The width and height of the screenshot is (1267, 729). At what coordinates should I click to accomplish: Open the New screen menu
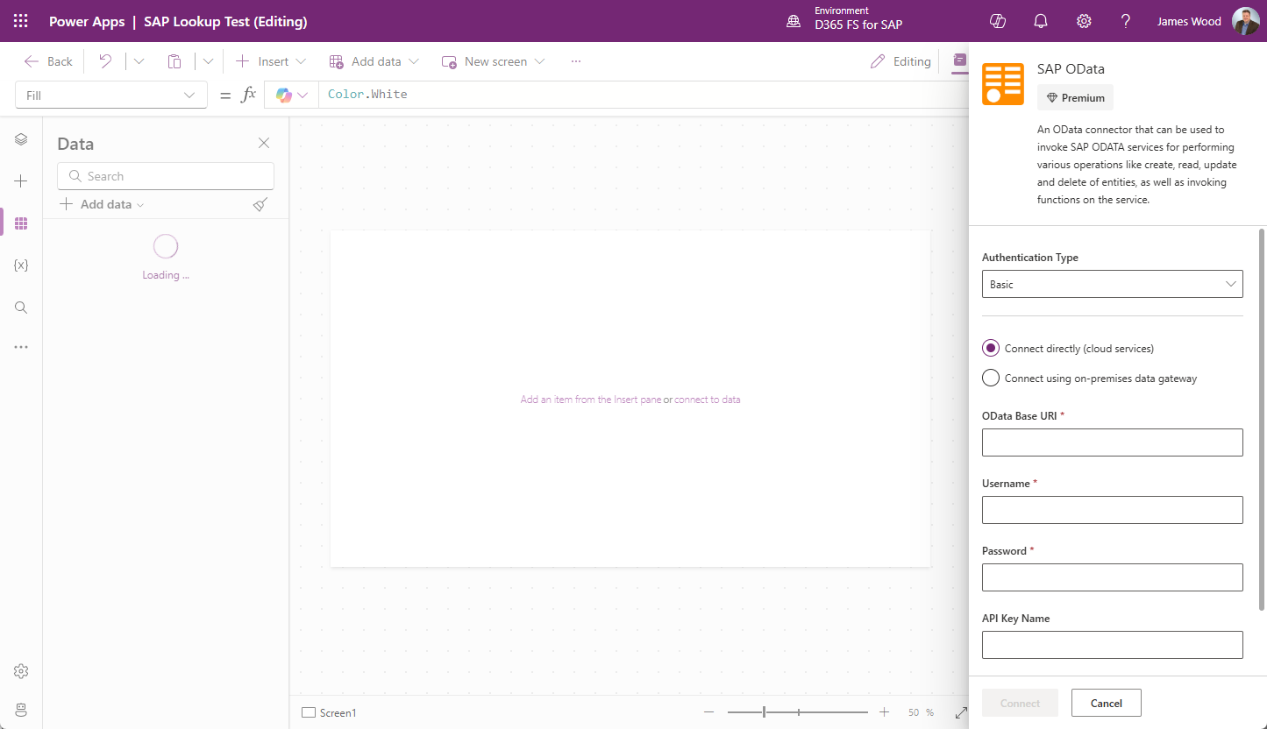[x=494, y=61]
